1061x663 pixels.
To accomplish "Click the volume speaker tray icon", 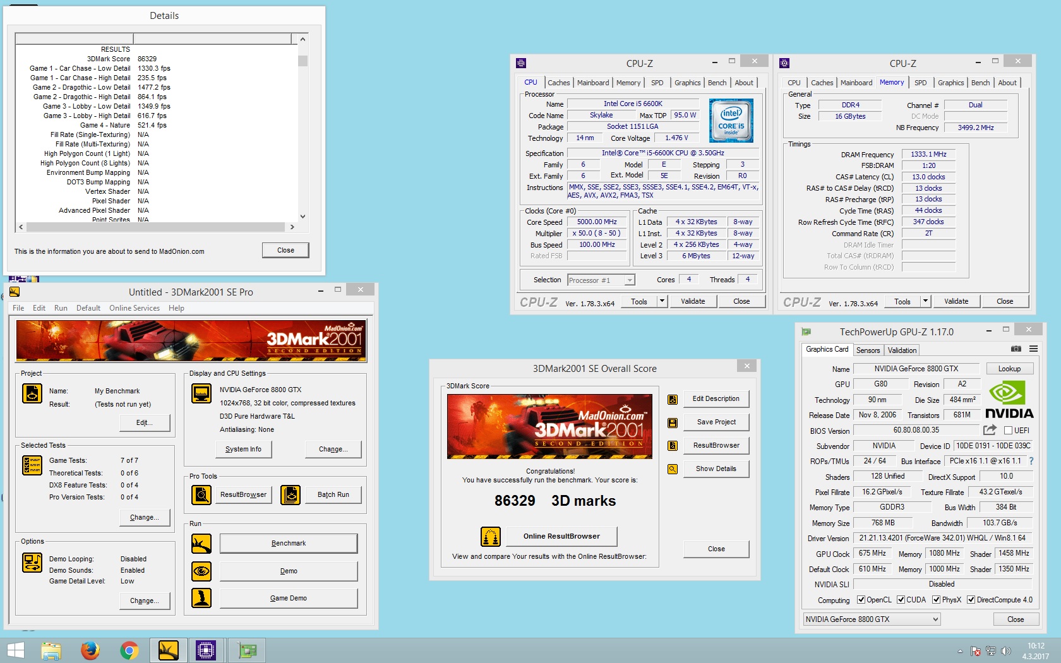I will coord(1005,651).
